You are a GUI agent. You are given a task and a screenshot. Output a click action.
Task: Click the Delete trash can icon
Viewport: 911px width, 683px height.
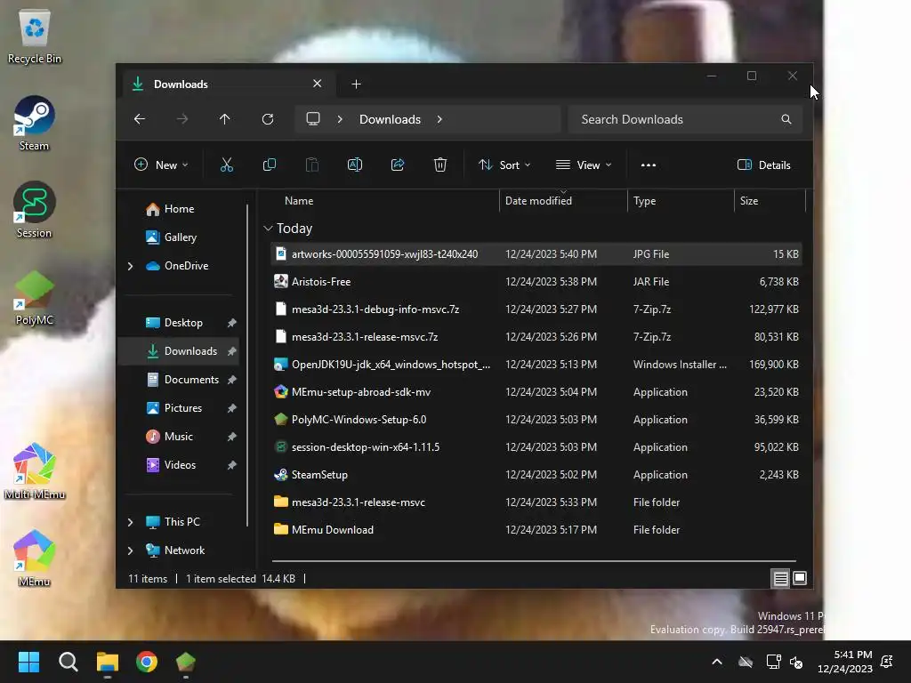pos(440,165)
